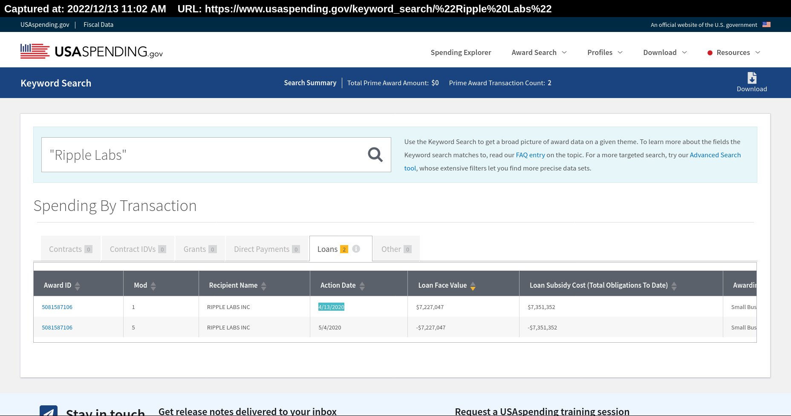Click Get release notes delivered heading
This screenshot has height=416, width=791.
(x=248, y=411)
